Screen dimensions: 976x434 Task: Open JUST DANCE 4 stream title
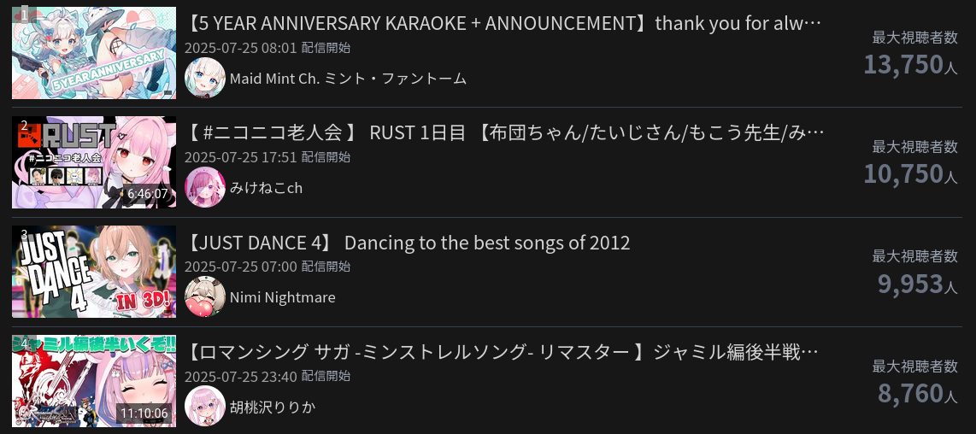[x=408, y=243]
